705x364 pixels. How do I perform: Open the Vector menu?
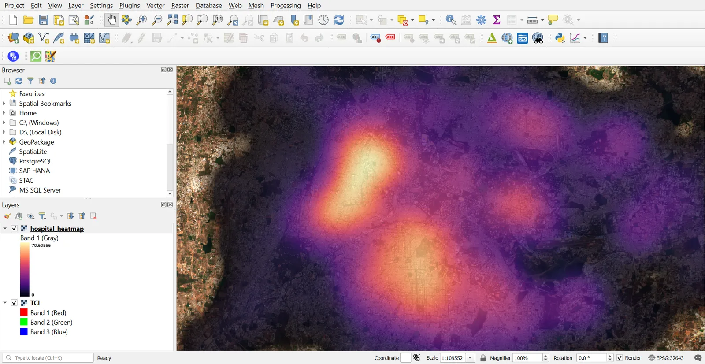pyautogui.click(x=156, y=5)
